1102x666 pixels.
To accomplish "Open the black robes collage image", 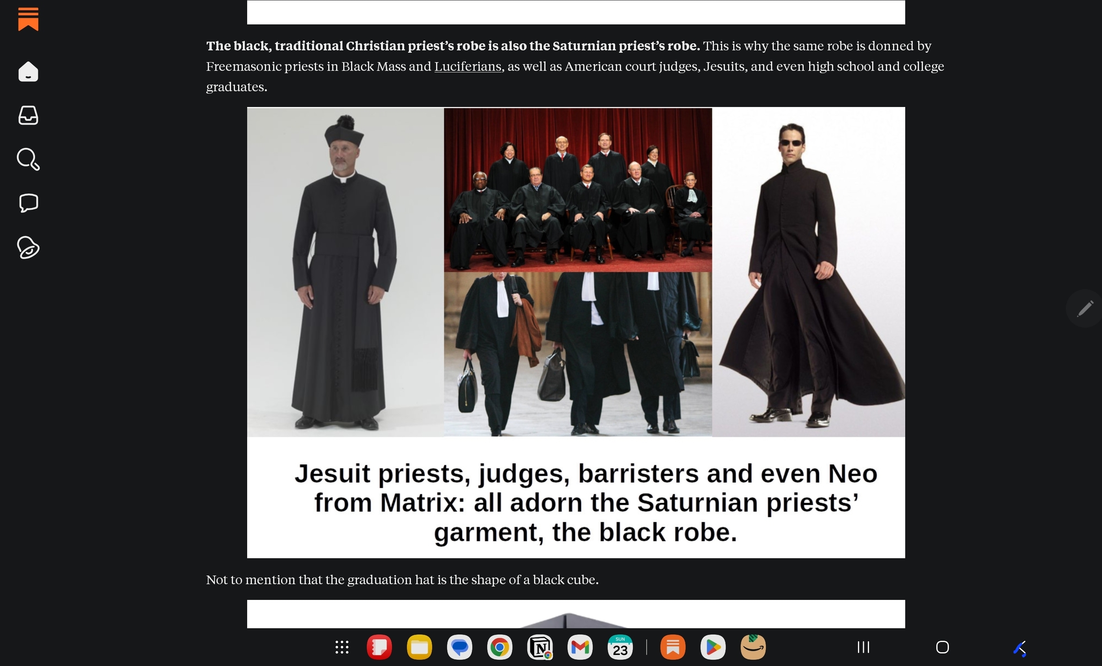I will pyautogui.click(x=576, y=332).
